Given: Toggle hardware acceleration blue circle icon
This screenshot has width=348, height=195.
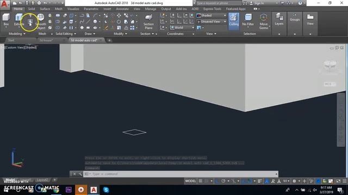Looking at the screenshot, I should (318, 181).
